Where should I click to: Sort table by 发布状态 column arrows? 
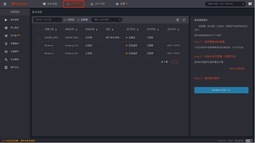coord(158,30)
